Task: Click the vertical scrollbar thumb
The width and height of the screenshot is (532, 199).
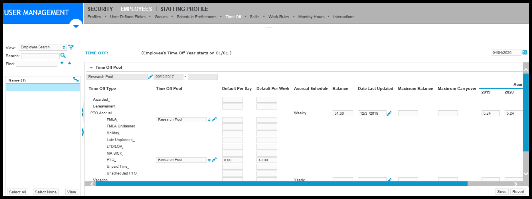Action: click(x=526, y=112)
